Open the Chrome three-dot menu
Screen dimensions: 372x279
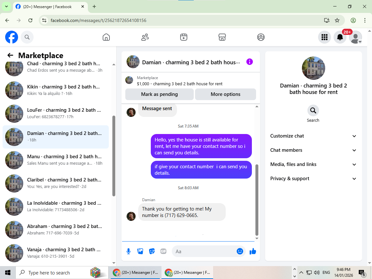(365, 20)
